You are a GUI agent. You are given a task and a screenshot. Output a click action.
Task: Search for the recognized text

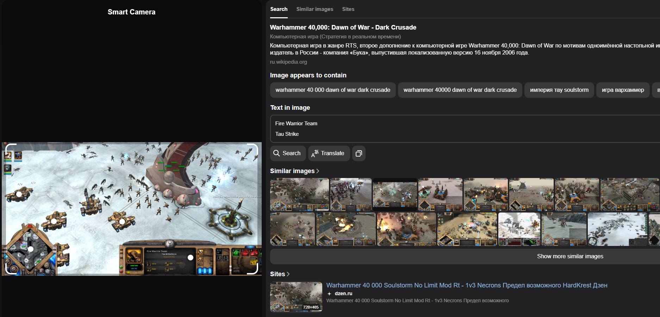[x=288, y=153]
